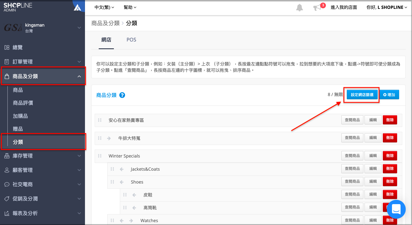Click the 社交電商 chat icon

(x=7, y=184)
